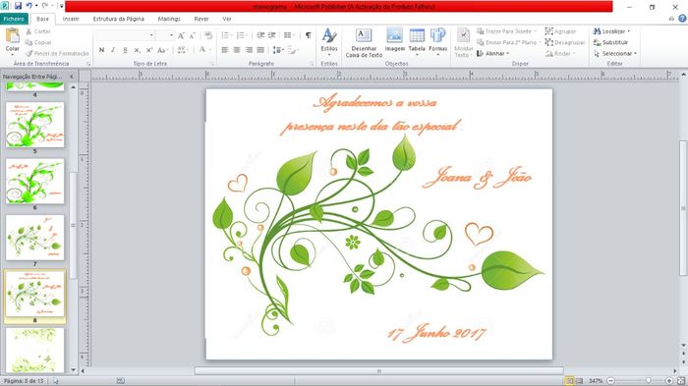The image size is (688, 386).
Task: Switch to the Rever tab
Action: pyautogui.click(x=201, y=19)
